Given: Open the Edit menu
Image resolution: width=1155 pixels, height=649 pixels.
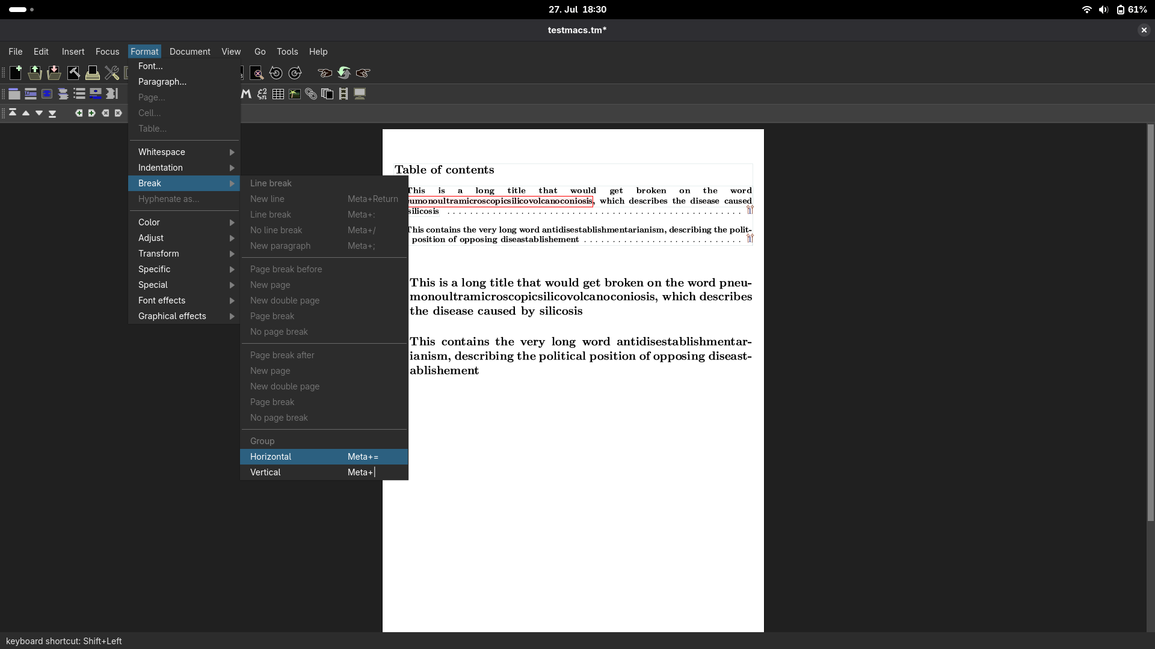Looking at the screenshot, I should (x=41, y=52).
